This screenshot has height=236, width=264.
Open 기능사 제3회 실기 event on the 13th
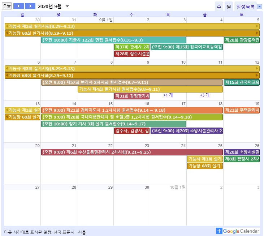(x=22, y=110)
